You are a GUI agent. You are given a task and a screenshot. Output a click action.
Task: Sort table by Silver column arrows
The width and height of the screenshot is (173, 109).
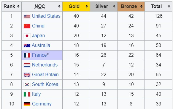[114, 6]
